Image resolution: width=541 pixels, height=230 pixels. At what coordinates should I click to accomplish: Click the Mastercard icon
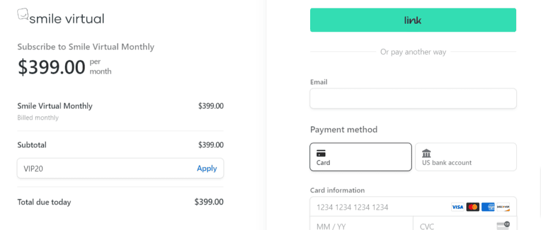click(473, 207)
